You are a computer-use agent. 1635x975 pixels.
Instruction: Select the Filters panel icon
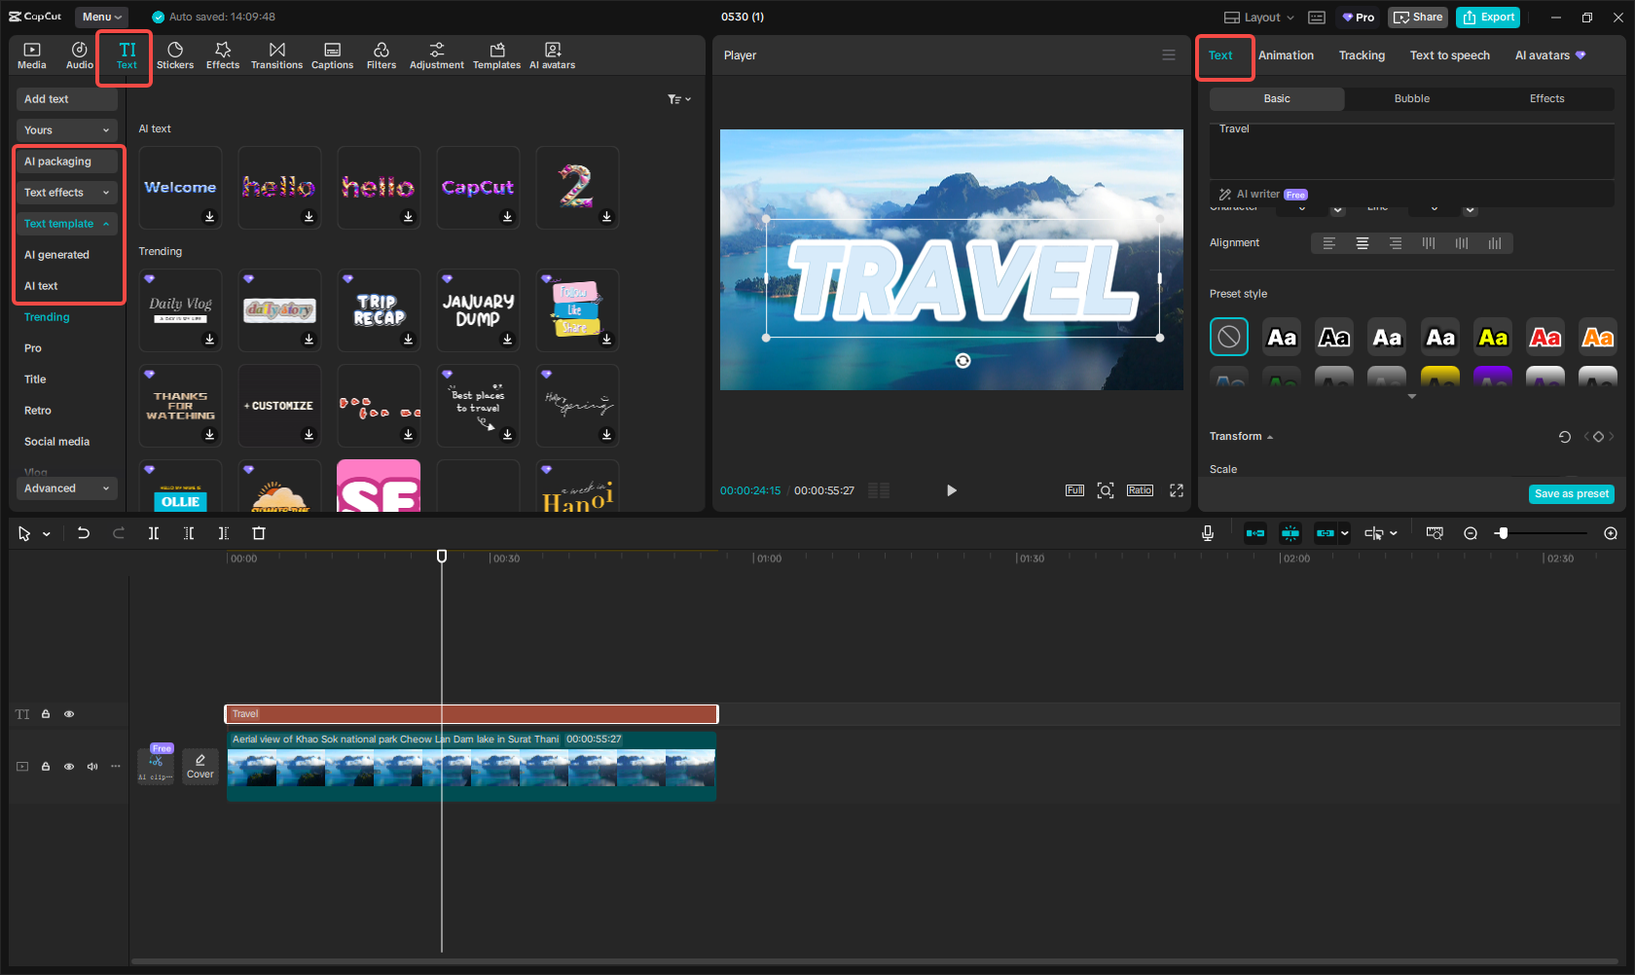[x=381, y=54]
